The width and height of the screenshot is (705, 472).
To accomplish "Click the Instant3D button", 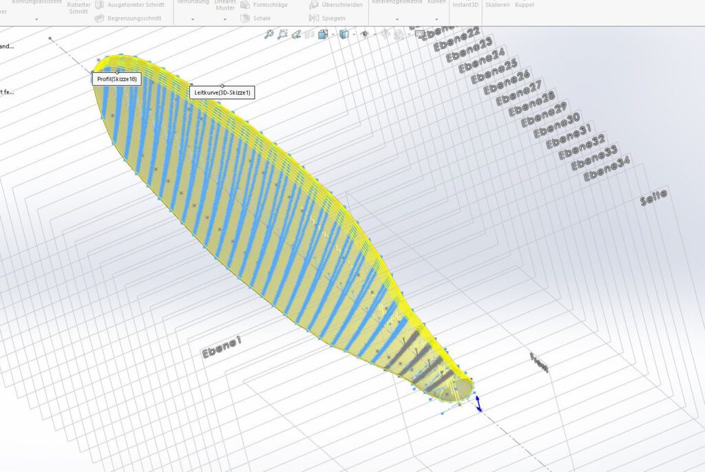I will pos(465,5).
